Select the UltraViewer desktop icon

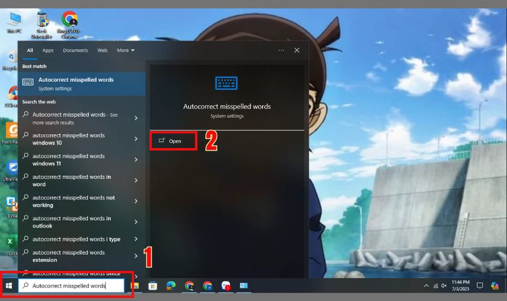11,170
